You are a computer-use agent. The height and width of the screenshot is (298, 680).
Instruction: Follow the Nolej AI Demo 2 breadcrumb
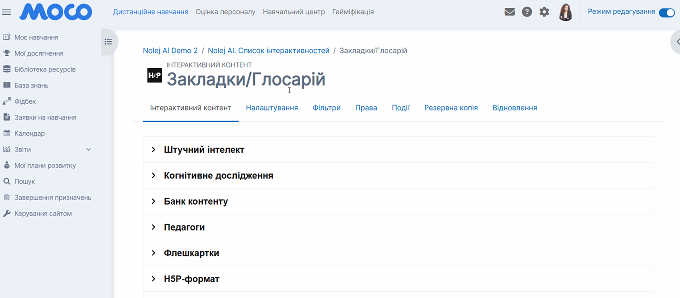(x=170, y=51)
